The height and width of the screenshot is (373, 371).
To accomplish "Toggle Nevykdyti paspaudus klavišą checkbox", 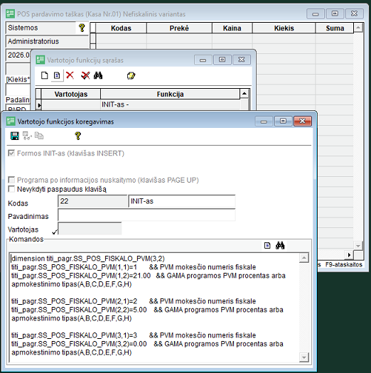I will [x=11, y=189].
